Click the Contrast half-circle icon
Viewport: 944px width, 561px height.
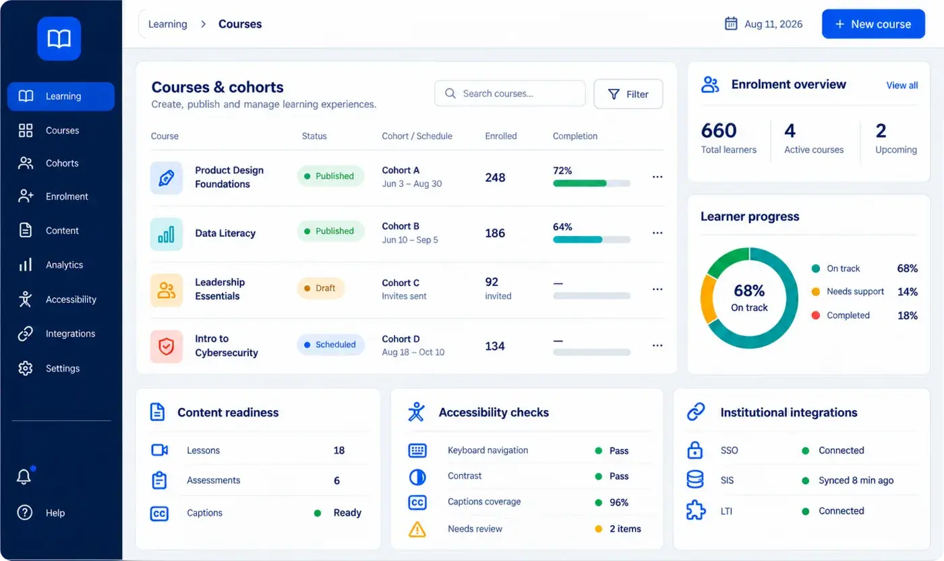click(x=417, y=477)
